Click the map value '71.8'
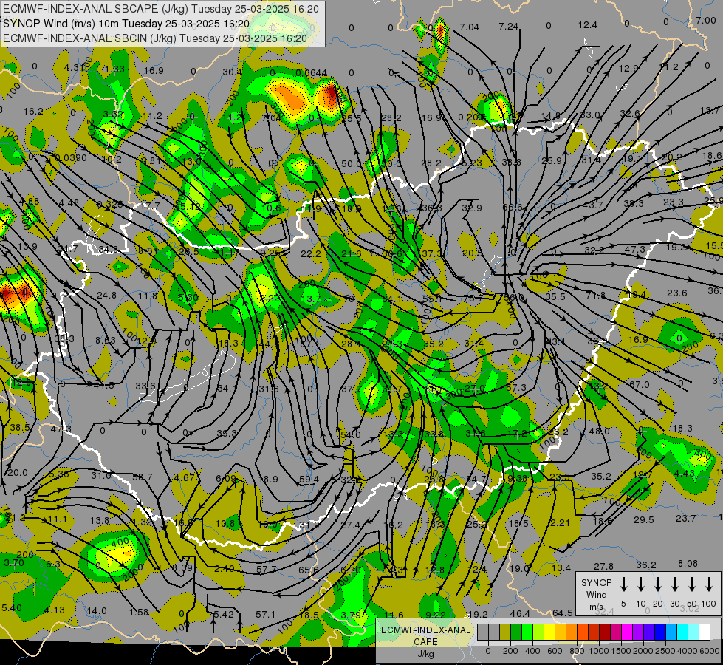Screen dimensions: 723x665 595,296
